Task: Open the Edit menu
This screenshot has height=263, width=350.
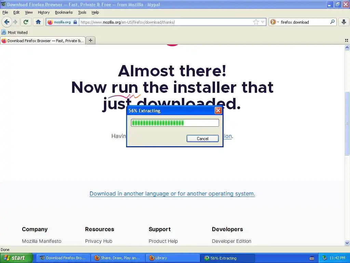Action: coord(16,12)
